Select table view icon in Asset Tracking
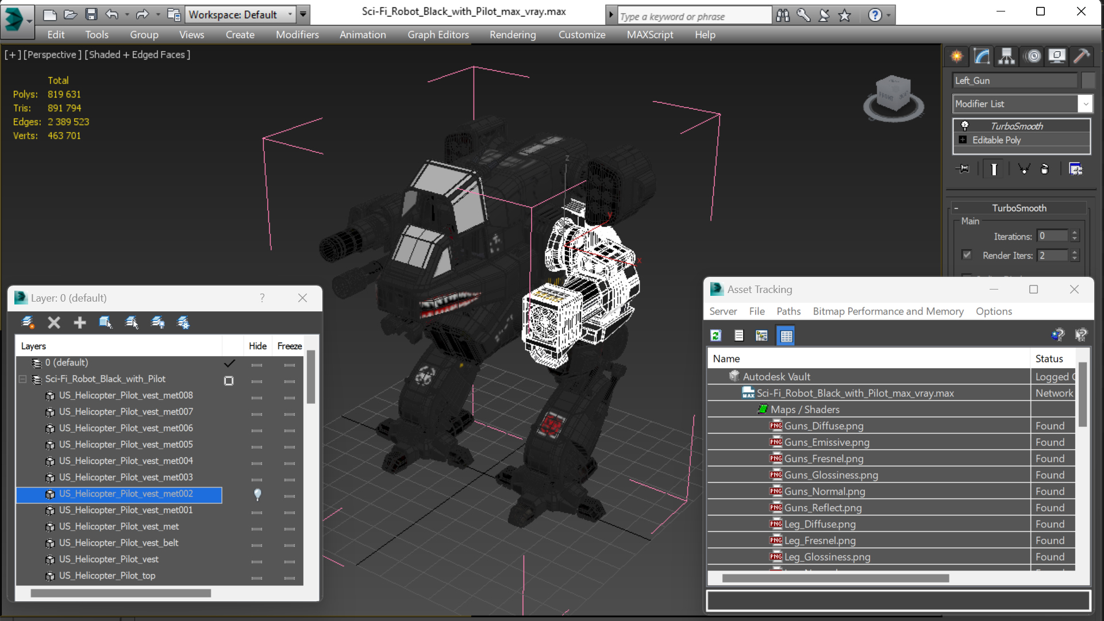 pos(786,335)
